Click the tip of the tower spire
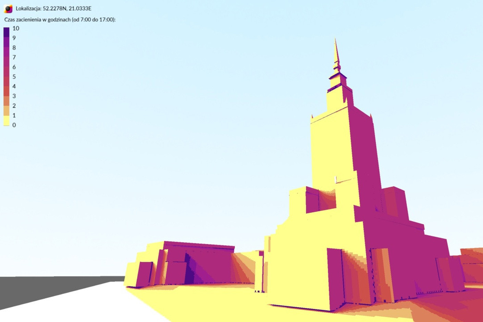483x322 pixels. pyautogui.click(x=335, y=40)
